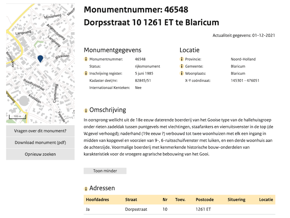The width and height of the screenshot is (290, 218).
Task: Click the Hoofdadres column header
Action: tap(97, 200)
